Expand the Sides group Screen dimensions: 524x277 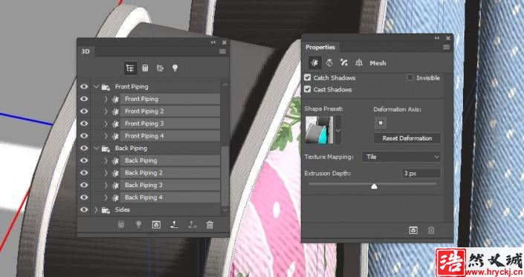pos(96,210)
